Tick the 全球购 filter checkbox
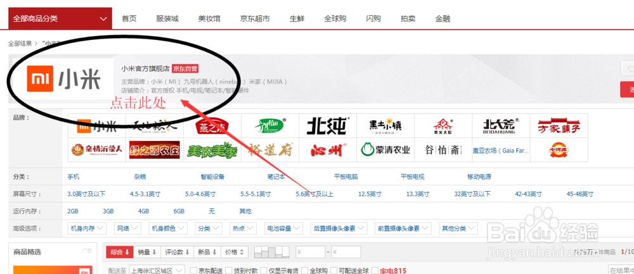The height and width of the screenshot is (274, 634). 305,270
